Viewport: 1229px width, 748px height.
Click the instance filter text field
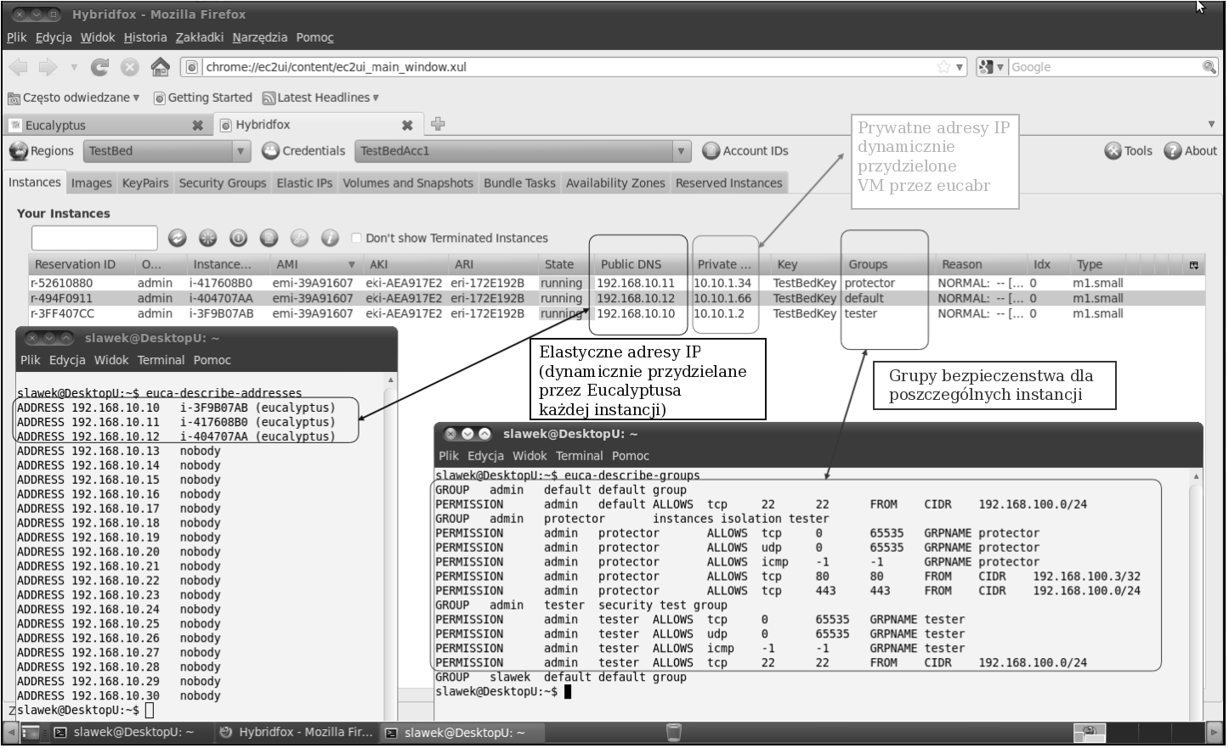[x=94, y=239]
